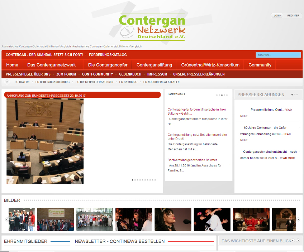The width and height of the screenshot is (304, 252).
Task: Open Bilder thumbnail with Contergan Netzwerk banner
Action: click(56, 219)
